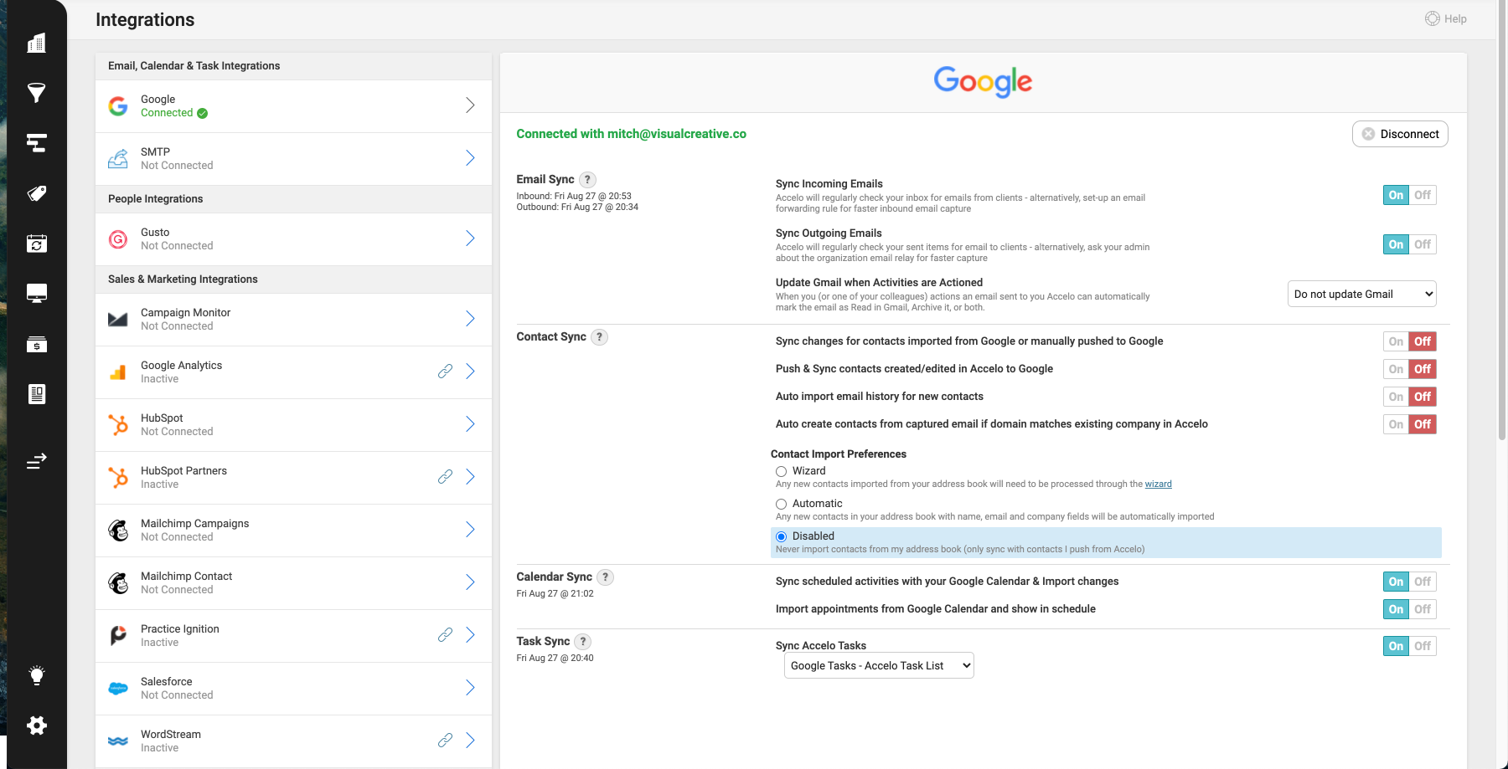Expand Google integration row chevron
This screenshot has width=1508, height=769.
coord(470,105)
